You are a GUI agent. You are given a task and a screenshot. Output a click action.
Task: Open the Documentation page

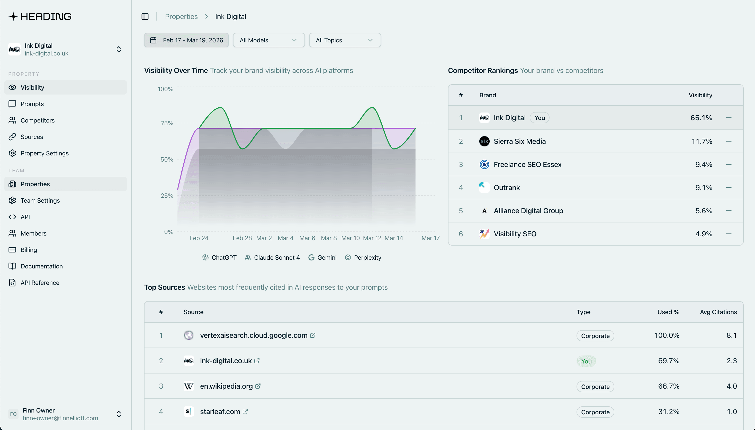[x=42, y=266]
